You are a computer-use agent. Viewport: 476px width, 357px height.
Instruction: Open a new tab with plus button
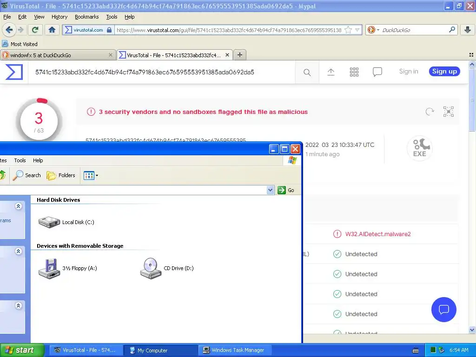pos(240,55)
